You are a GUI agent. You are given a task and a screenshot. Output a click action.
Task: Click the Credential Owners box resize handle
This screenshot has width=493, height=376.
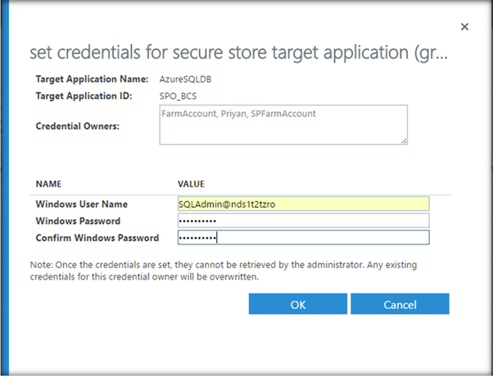(404, 141)
